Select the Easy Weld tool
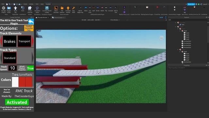This screenshot has width=209, height=118. pos(73,10)
